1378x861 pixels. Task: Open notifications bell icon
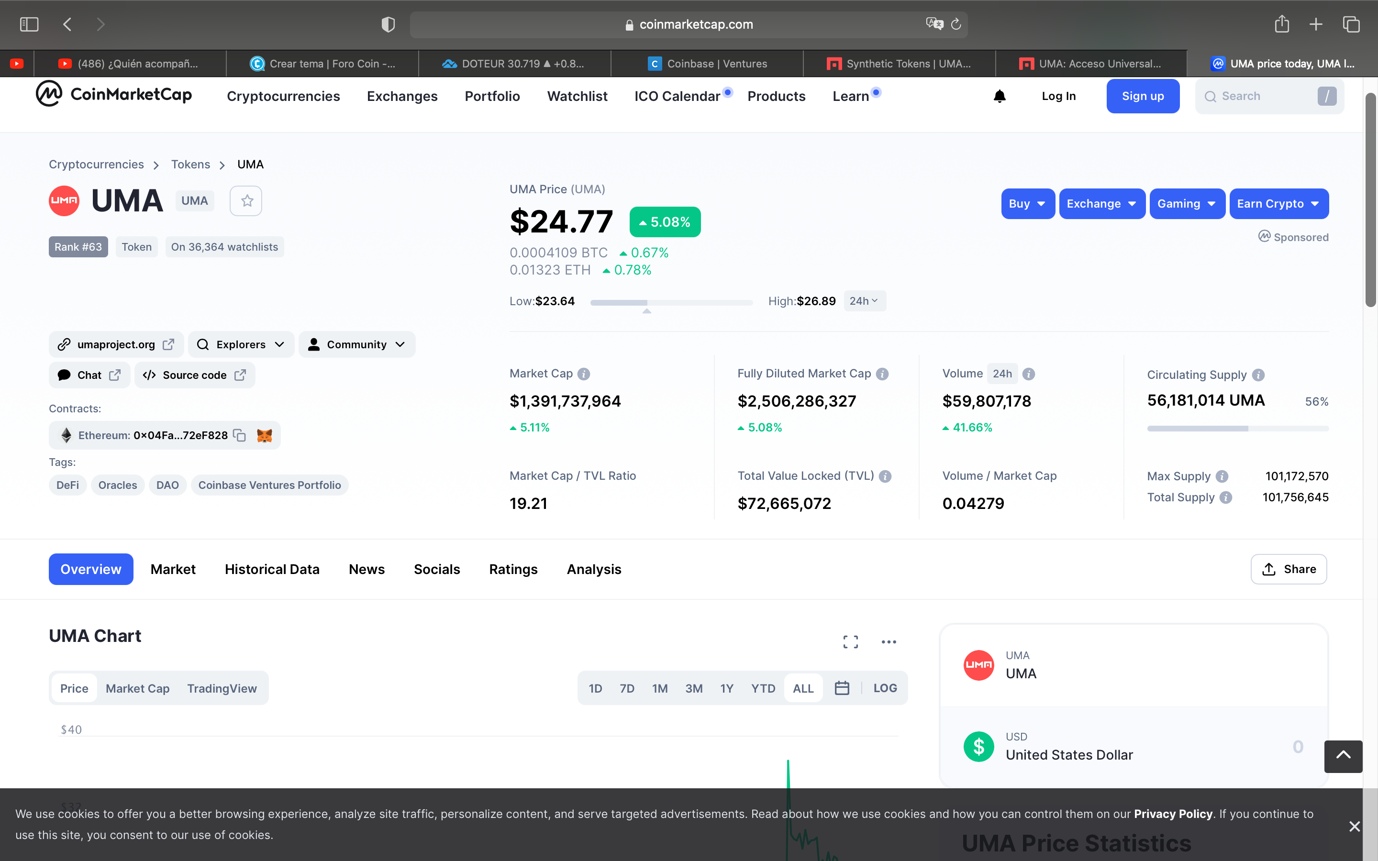coord(1000,96)
